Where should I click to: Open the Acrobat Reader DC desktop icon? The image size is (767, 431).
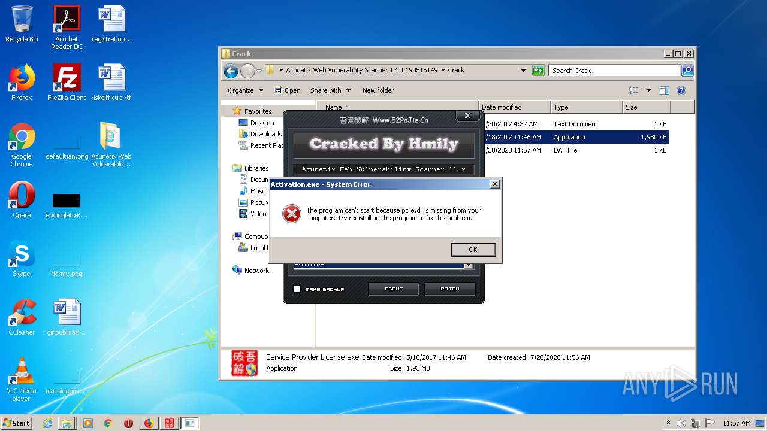click(67, 28)
